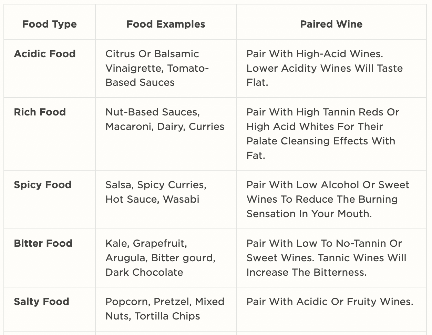The image size is (432, 335).
Task: Click the words Dark Chocolate
Action: [144, 272]
